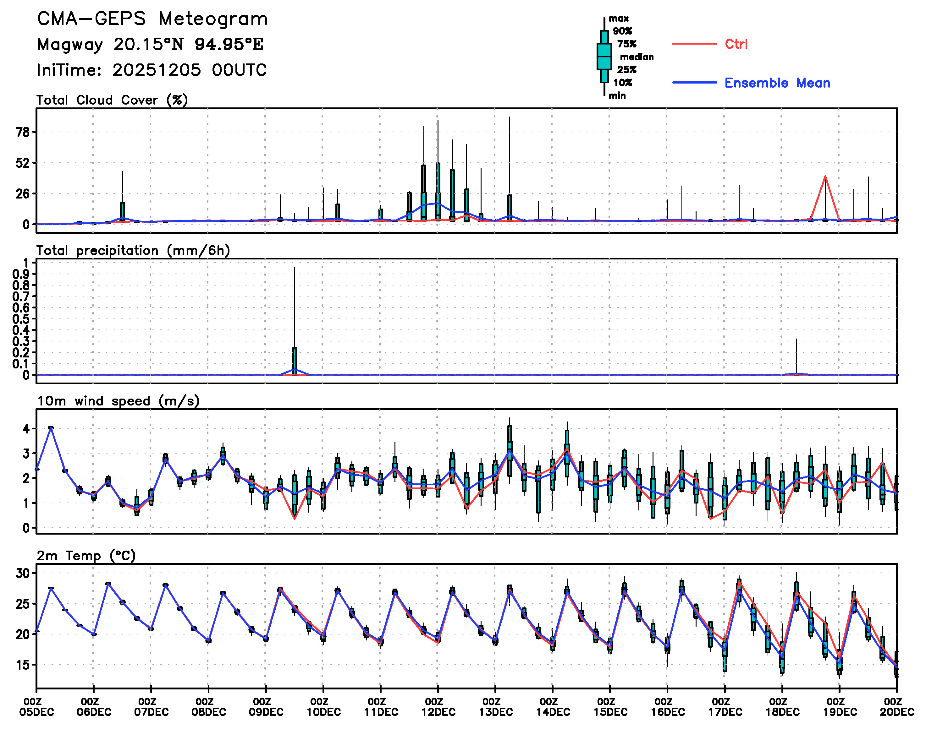Click the 78 tick on the cloud cover axis
This screenshot has width=926, height=729.
24,132
